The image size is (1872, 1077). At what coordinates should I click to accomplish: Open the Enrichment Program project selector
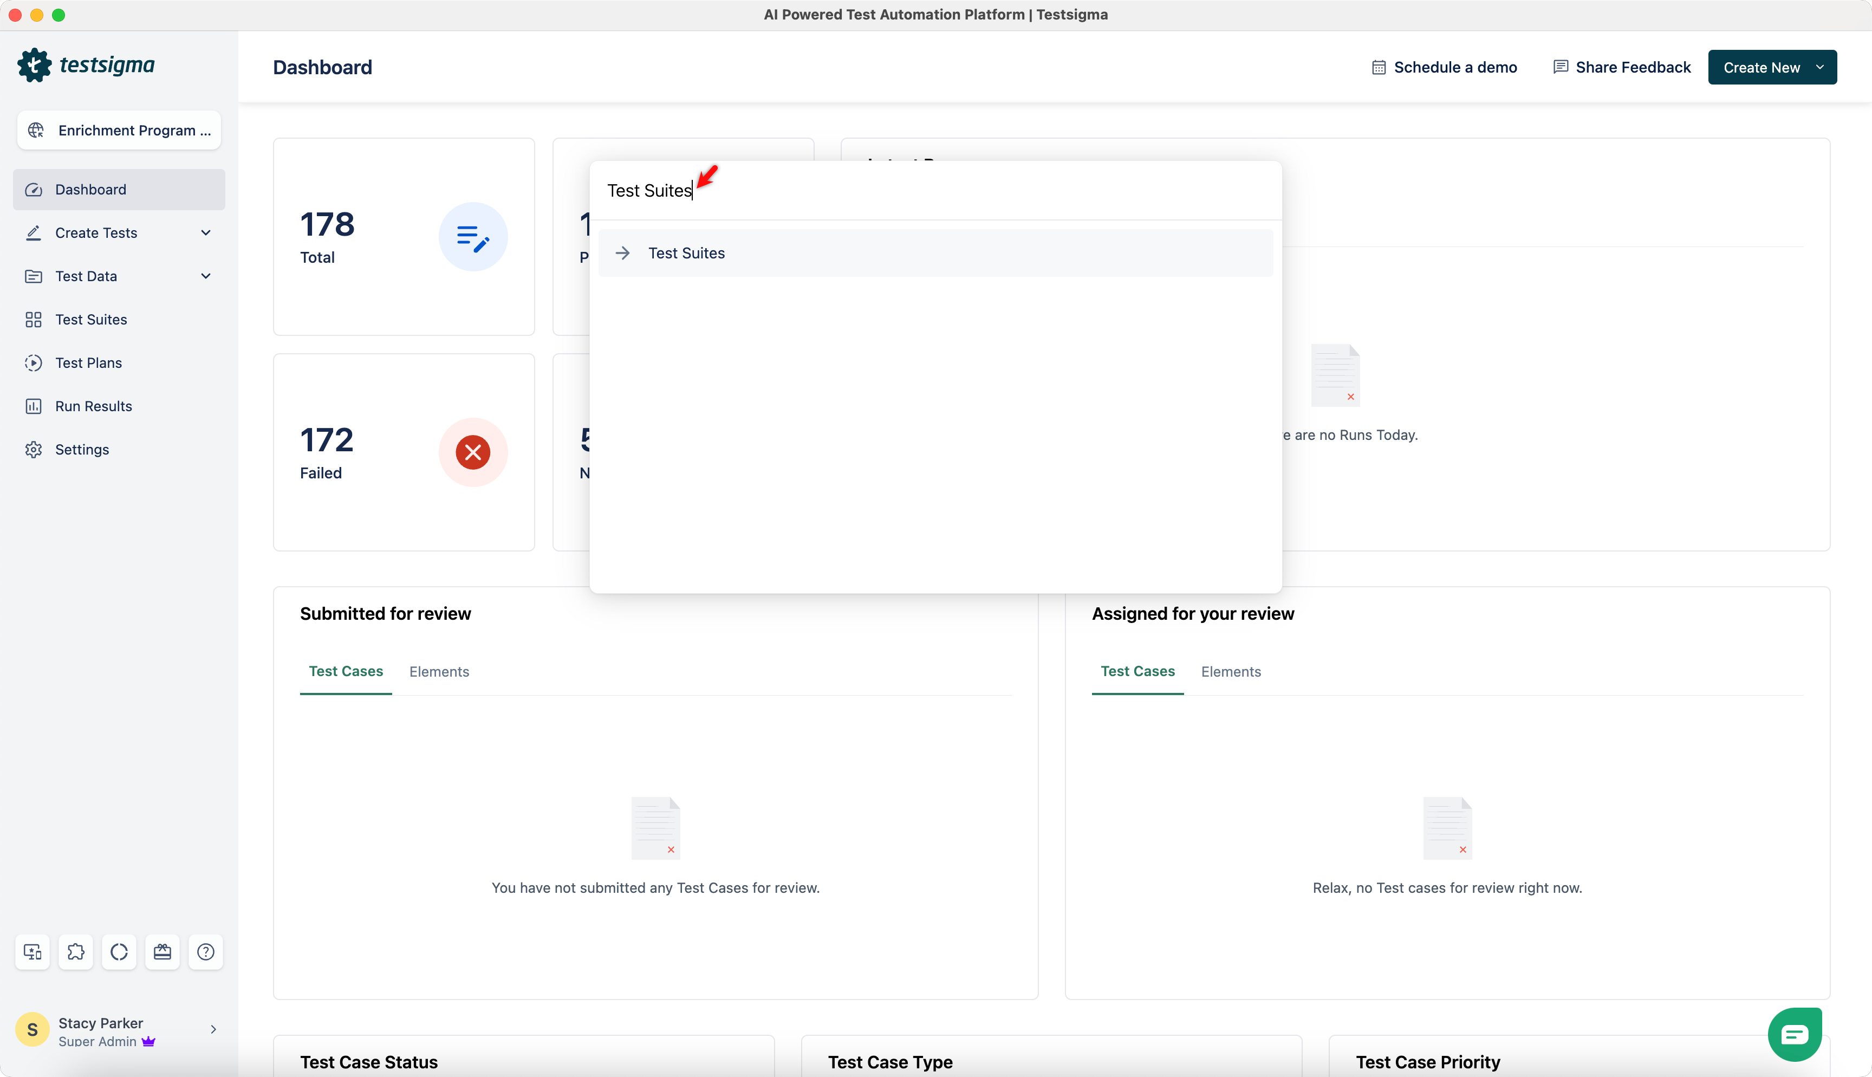pos(119,130)
